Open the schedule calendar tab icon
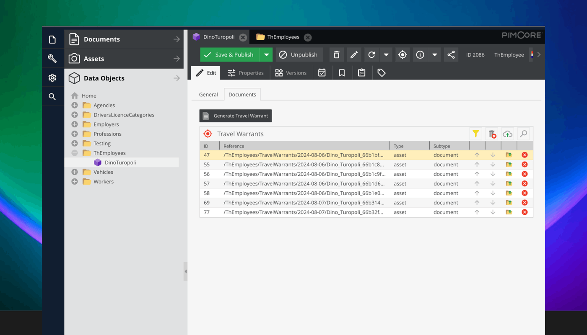 (x=322, y=73)
